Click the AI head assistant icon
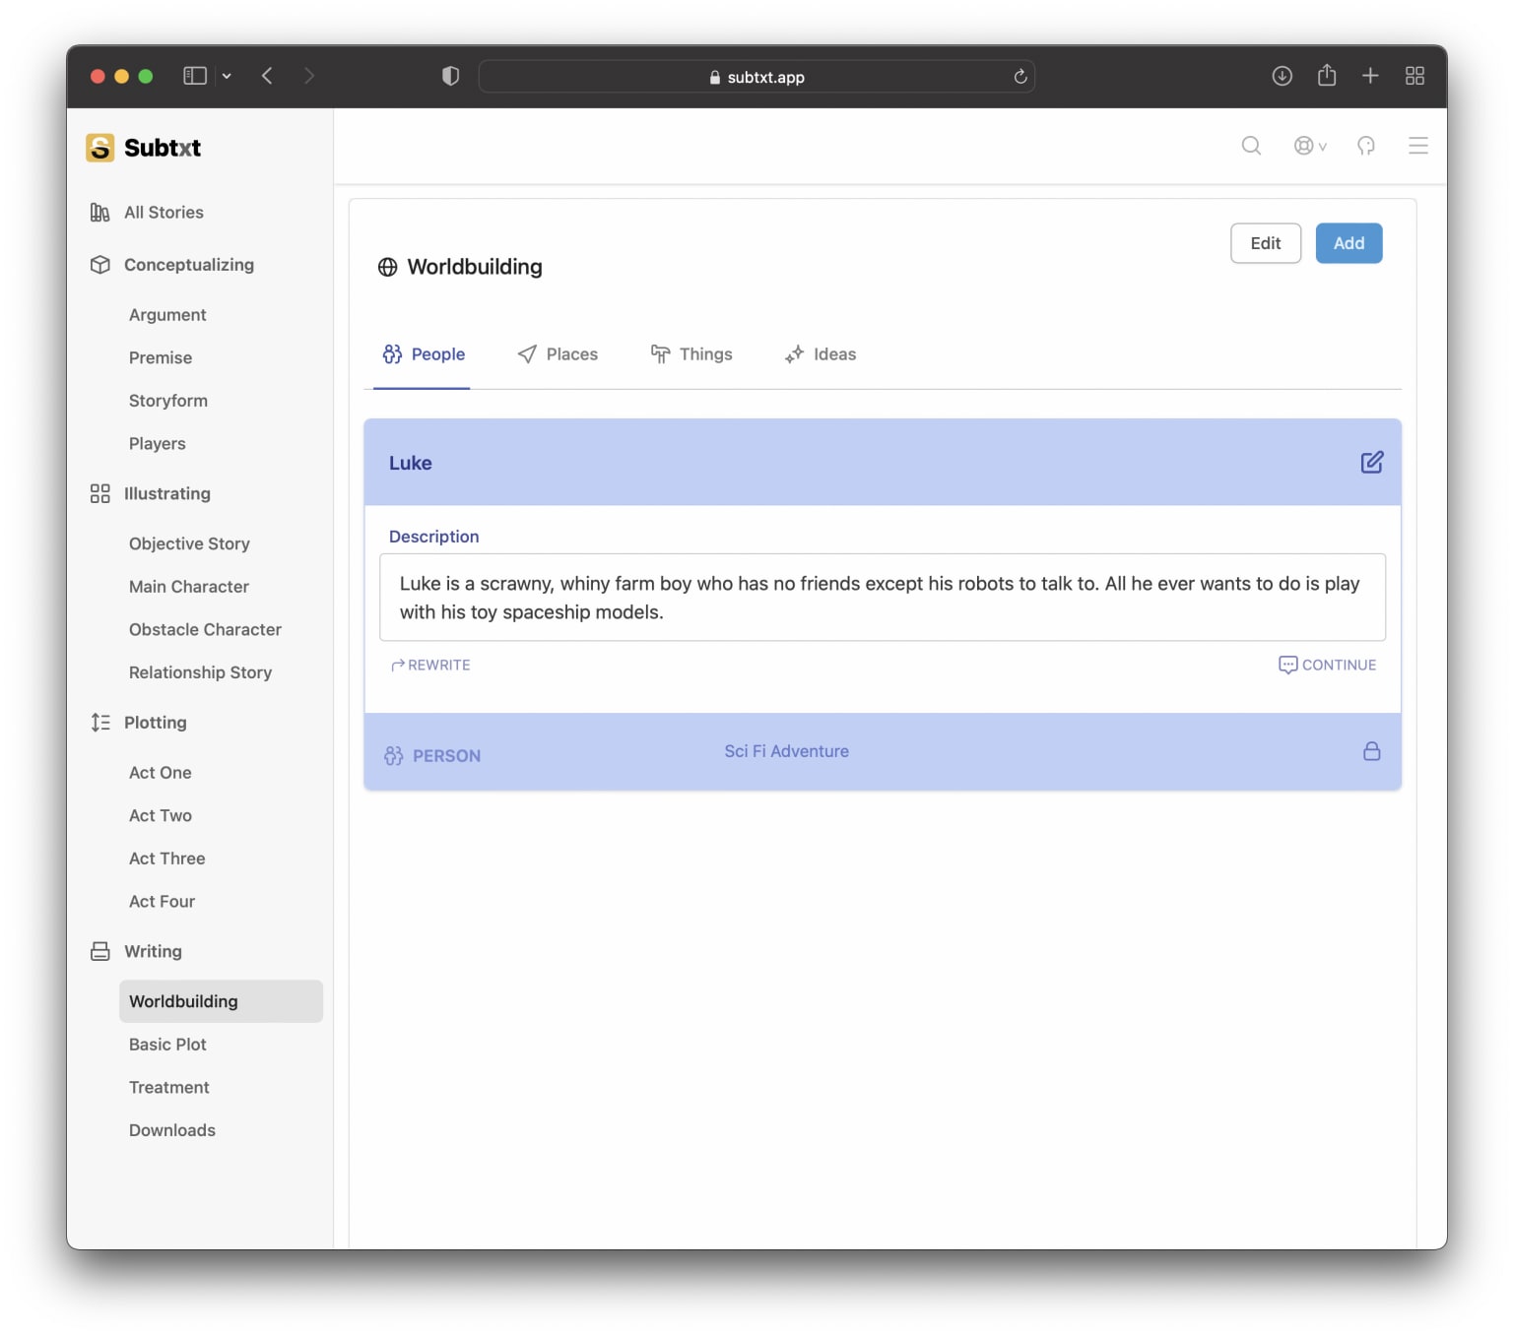The height and width of the screenshot is (1337, 1513). [x=1365, y=146]
